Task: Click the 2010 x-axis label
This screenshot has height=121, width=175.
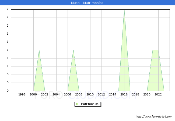Action: pos(90,94)
